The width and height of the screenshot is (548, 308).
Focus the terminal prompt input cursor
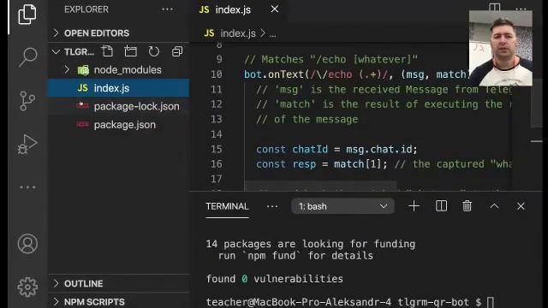point(491,302)
